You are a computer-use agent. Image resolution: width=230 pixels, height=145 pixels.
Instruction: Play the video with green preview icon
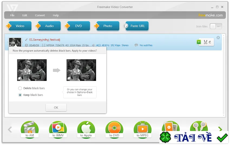coord(199,42)
